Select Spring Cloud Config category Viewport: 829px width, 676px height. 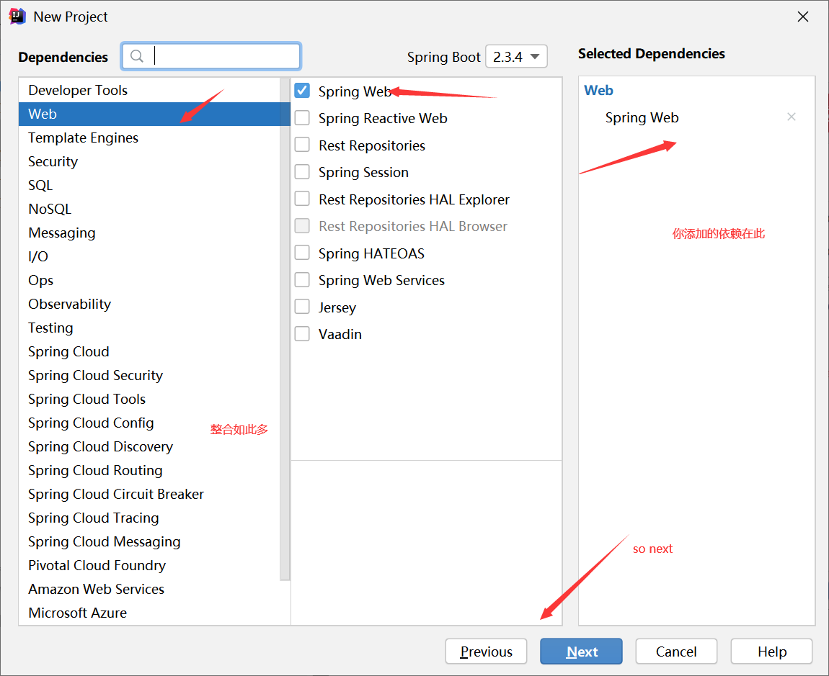[150, 423]
